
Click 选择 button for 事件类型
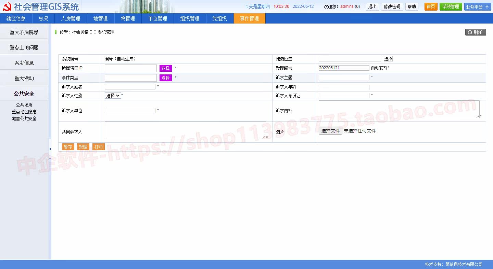tap(166, 78)
